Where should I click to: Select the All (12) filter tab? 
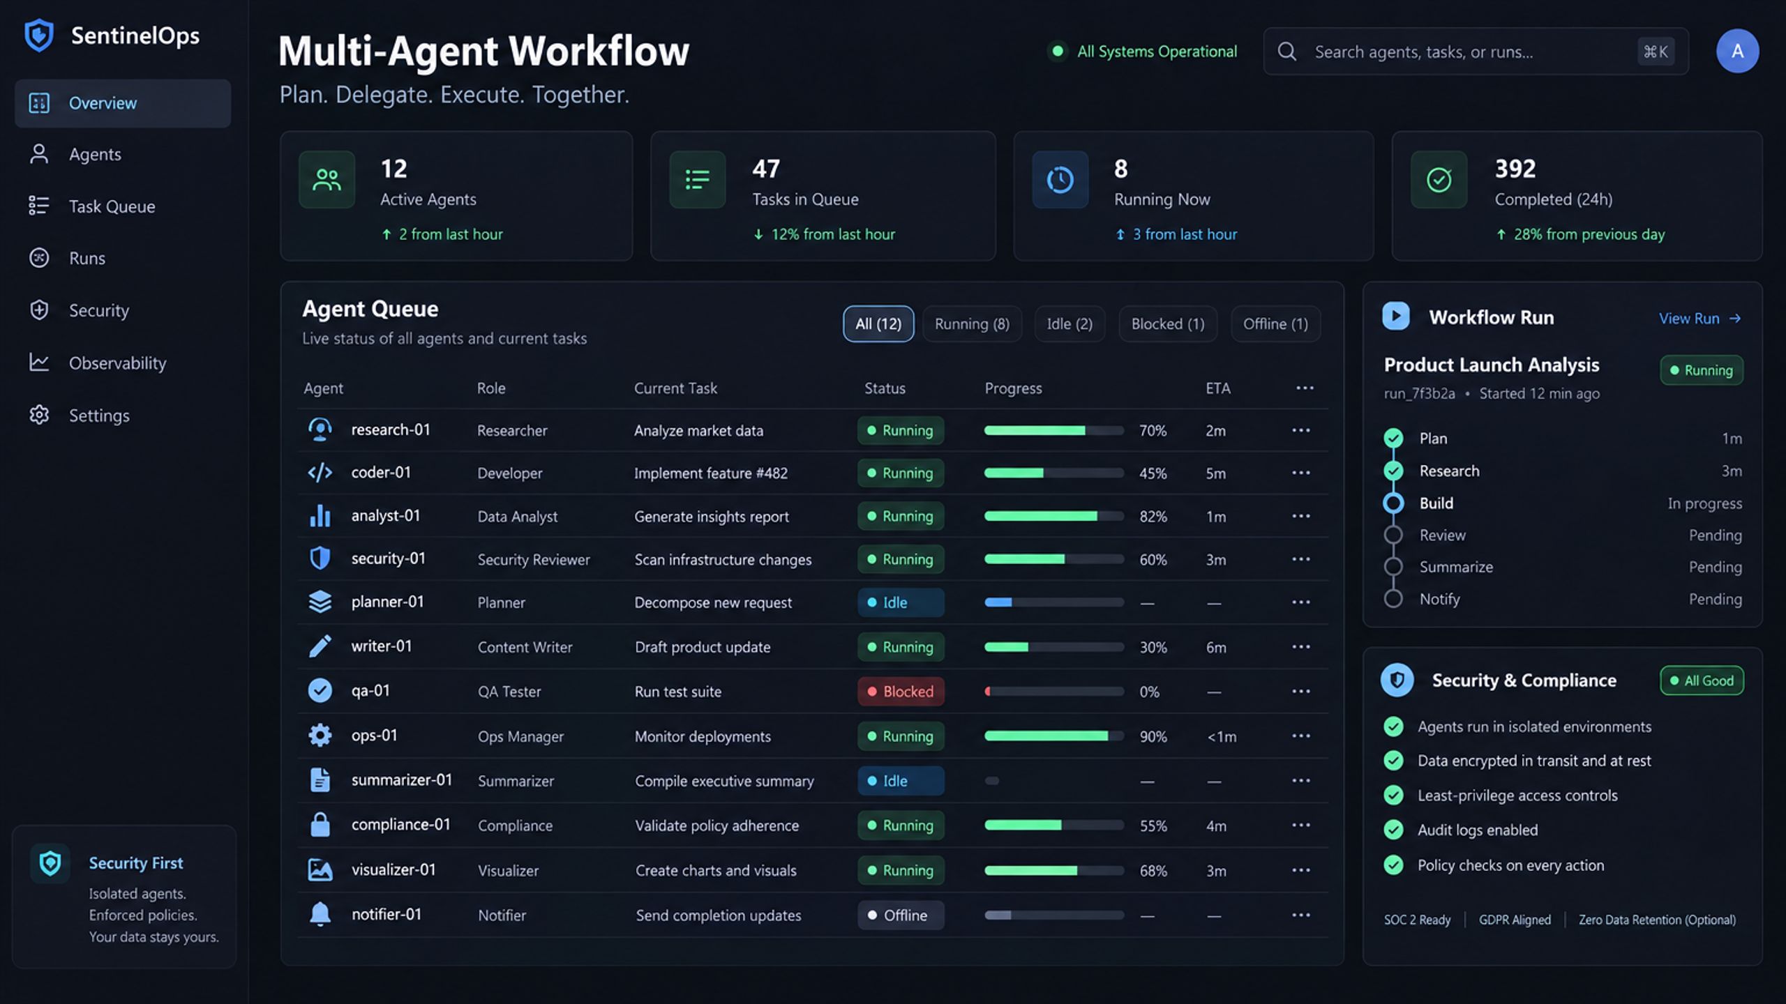pos(878,324)
